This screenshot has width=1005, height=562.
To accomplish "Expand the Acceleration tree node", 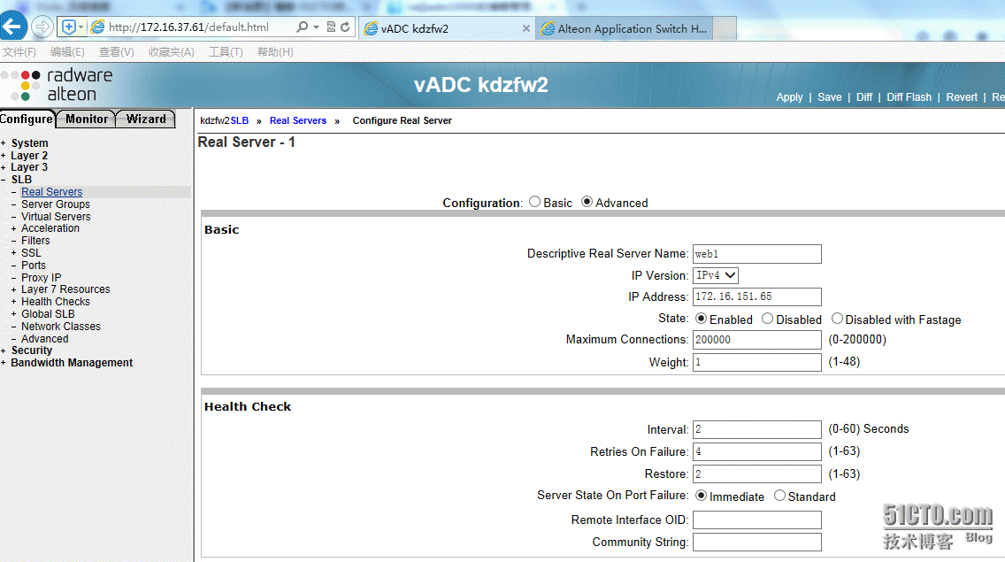I will point(13,228).
